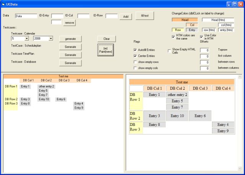Click the fill test button

pos(144,16)
